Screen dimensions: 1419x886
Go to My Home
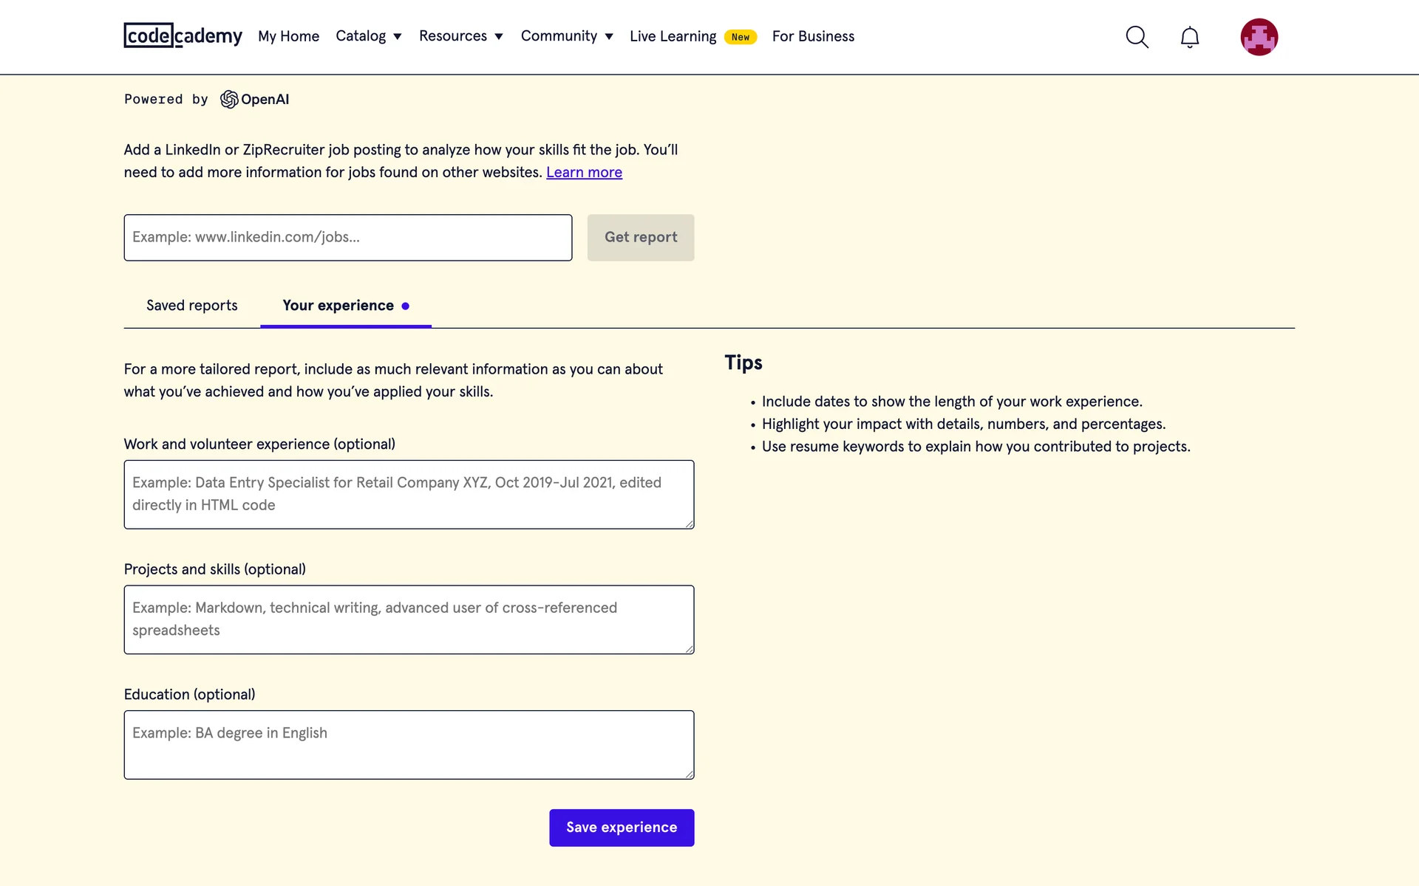[288, 36]
